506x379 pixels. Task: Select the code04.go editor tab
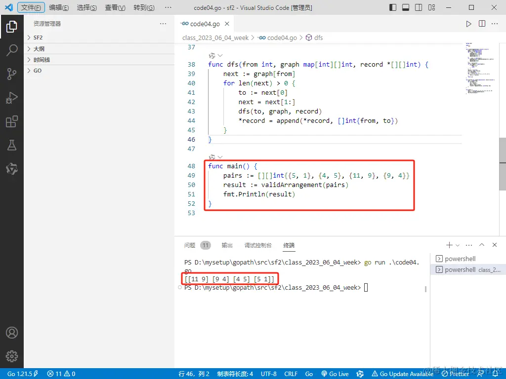coord(204,24)
